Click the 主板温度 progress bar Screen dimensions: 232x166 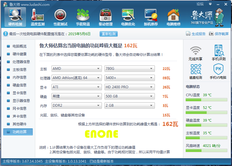206,138
